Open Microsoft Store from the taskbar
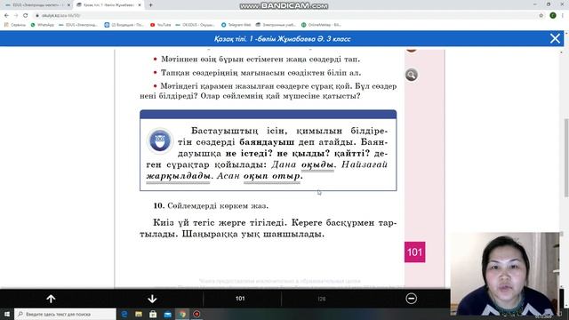The height and width of the screenshot is (320, 569). [153, 314]
